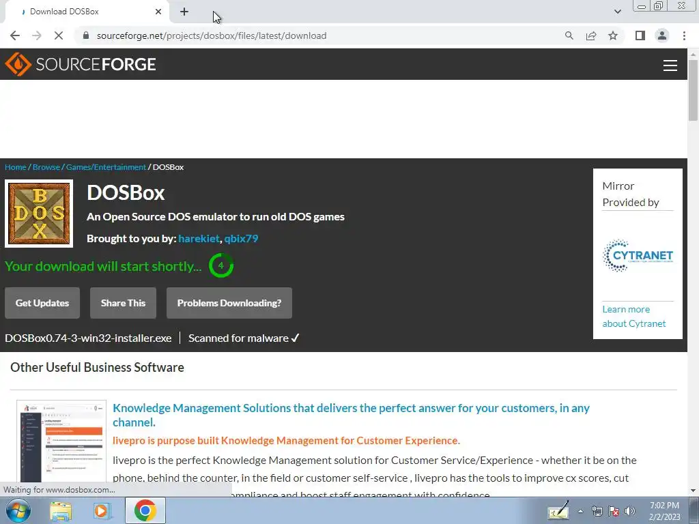
Task: Click the DOSBox title heading
Action: [126, 192]
